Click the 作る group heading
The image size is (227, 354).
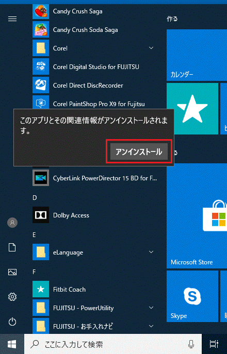172,19
